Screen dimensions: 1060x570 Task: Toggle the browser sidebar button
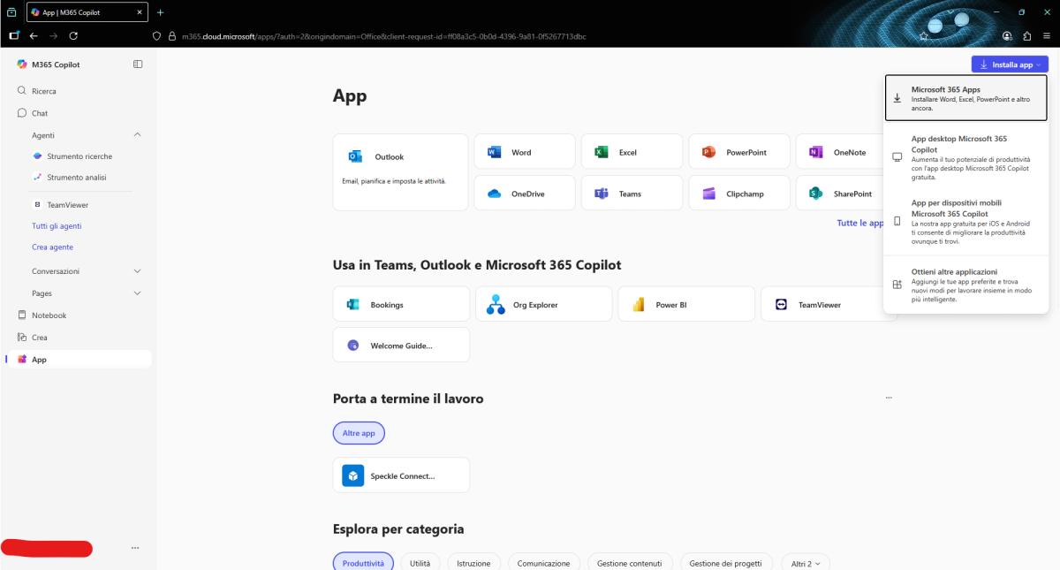point(13,36)
